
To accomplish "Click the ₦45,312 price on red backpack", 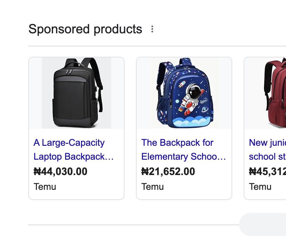I will pos(267,172).
